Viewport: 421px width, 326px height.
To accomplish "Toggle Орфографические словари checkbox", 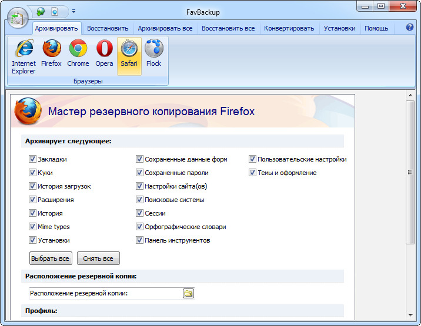I will (x=139, y=227).
